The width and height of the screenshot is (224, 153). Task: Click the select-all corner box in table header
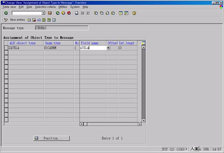(6, 43)
